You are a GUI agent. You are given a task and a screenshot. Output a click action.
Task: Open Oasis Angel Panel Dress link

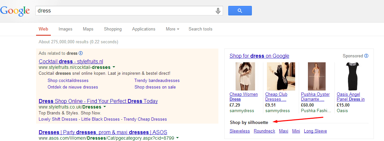(x=351, y=97)
